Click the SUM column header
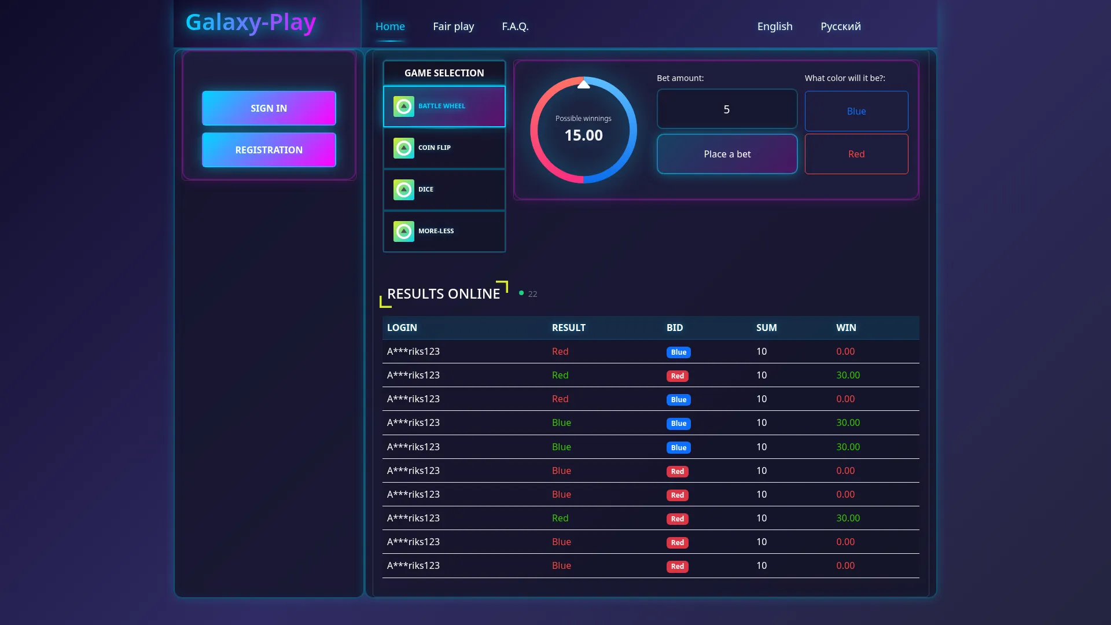 pos(767,328)
